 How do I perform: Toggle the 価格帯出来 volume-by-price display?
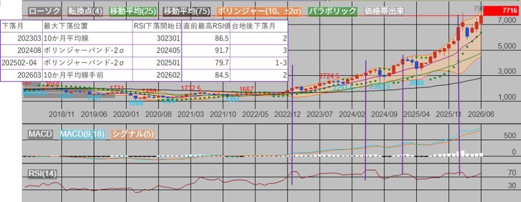384,11
